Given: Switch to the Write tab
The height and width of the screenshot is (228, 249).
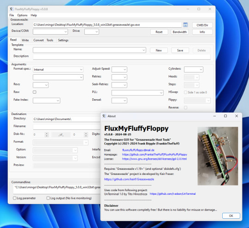Looking at the screenshot, I should point(25,40).
